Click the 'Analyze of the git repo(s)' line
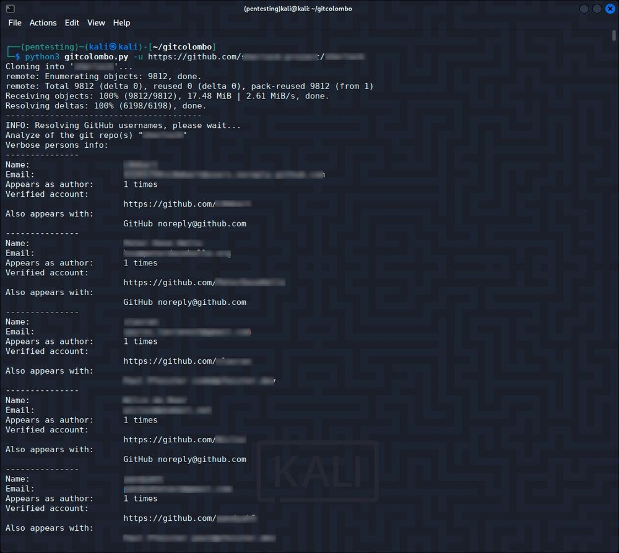The image size is (619, 553). click(97, 135)
